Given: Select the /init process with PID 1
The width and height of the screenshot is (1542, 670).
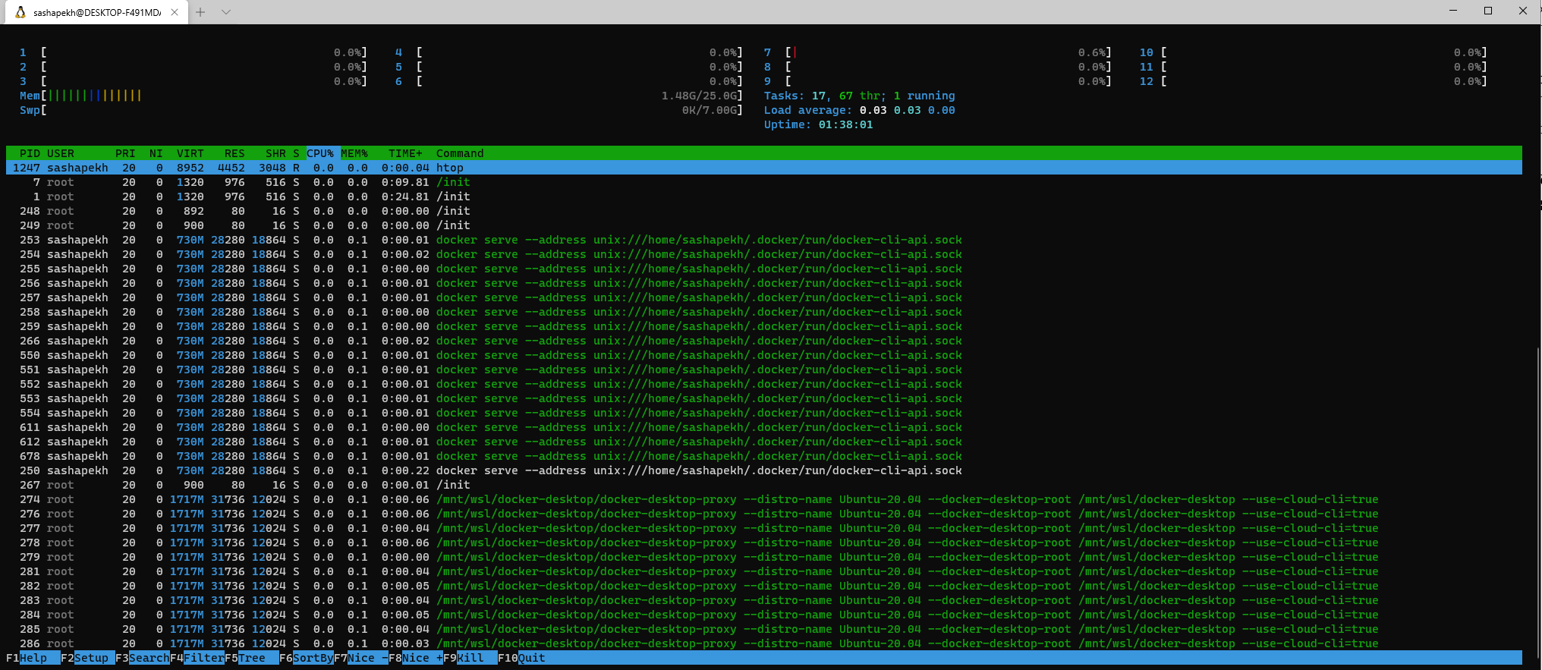Looking at the screenshot, I should click(x=764, y=197).
